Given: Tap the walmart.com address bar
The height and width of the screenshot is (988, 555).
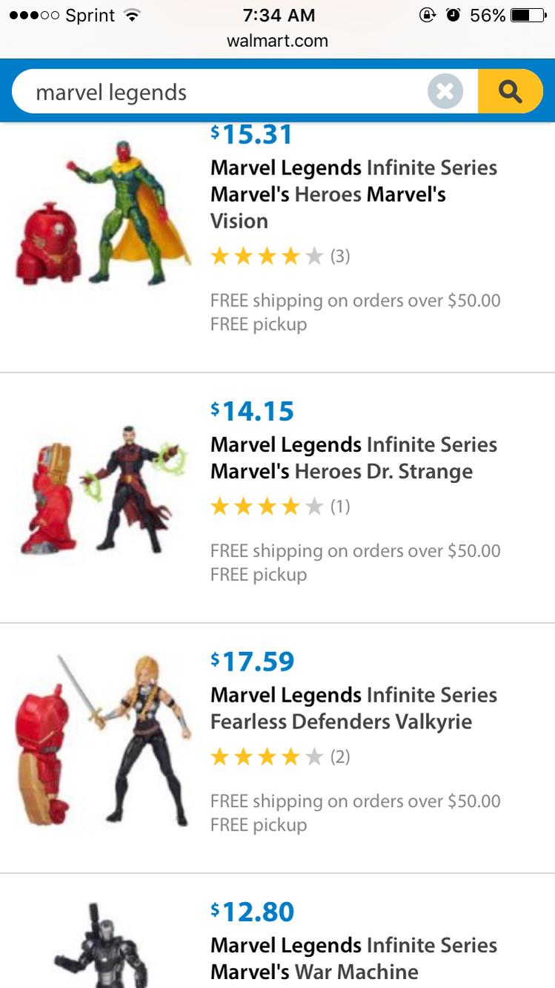Looking at the screenshot, I should pyautogui.click(x=277, y=41).
